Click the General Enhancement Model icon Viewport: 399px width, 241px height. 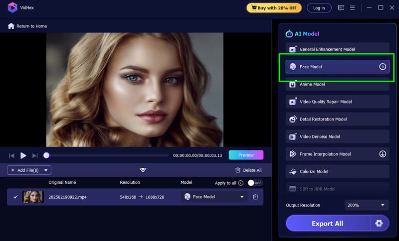coord(293,49)
